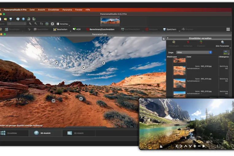Click the panorama overview thumbnail
The width and height of the screenshot is (234, 156).
click(110, 21)
